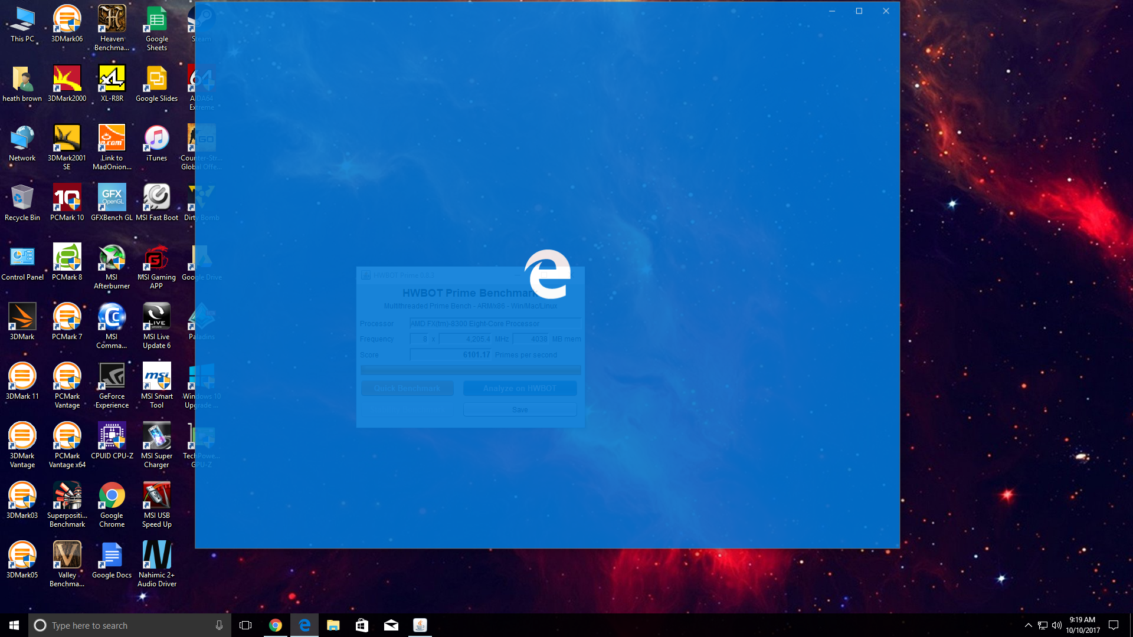Open Google Sheets shortcut

[x=156, y=29]
